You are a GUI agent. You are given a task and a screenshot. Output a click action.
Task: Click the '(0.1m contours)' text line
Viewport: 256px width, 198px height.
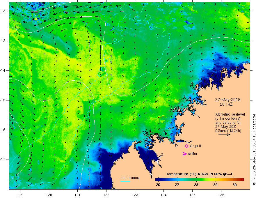(228, 119)
